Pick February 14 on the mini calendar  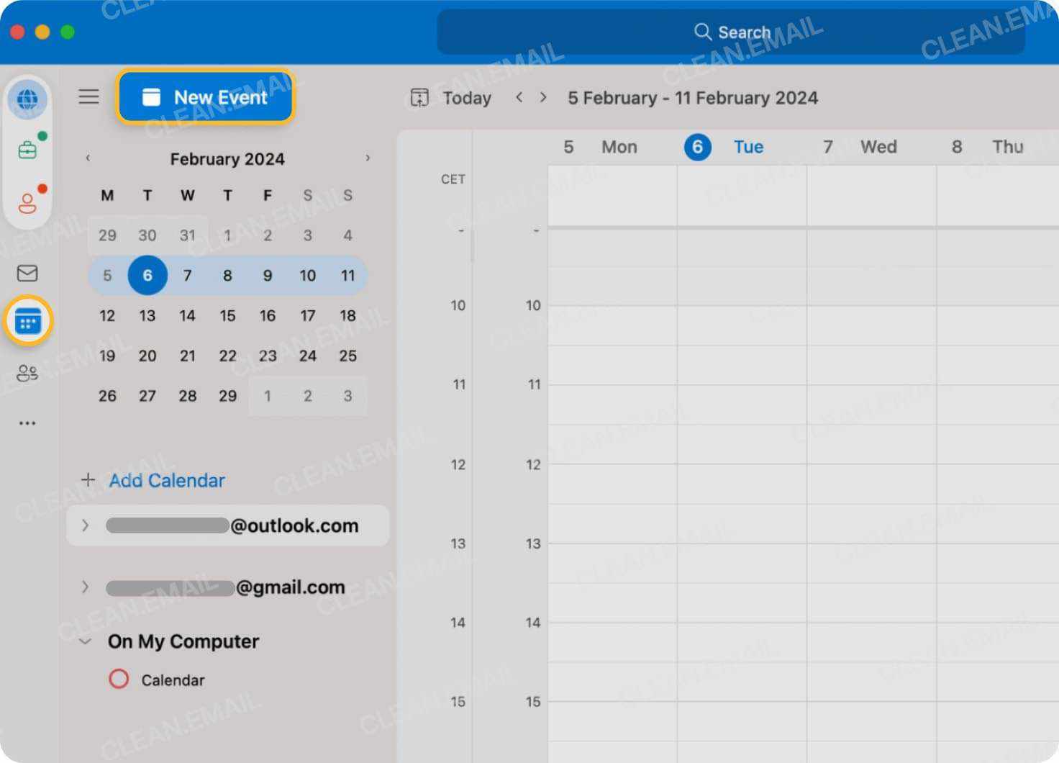coord(187,315)
